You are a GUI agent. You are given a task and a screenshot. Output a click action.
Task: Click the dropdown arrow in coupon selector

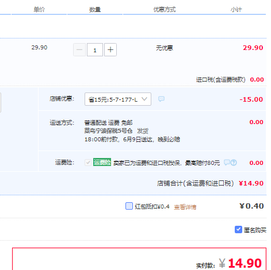click(x=144, y=99)
